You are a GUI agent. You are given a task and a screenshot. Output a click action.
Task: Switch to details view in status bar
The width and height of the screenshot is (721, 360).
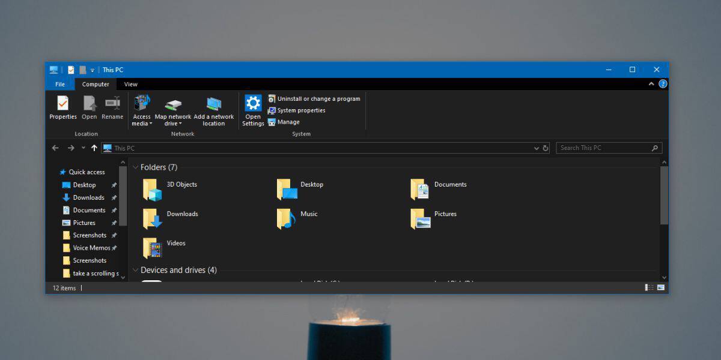coord(650,288)
